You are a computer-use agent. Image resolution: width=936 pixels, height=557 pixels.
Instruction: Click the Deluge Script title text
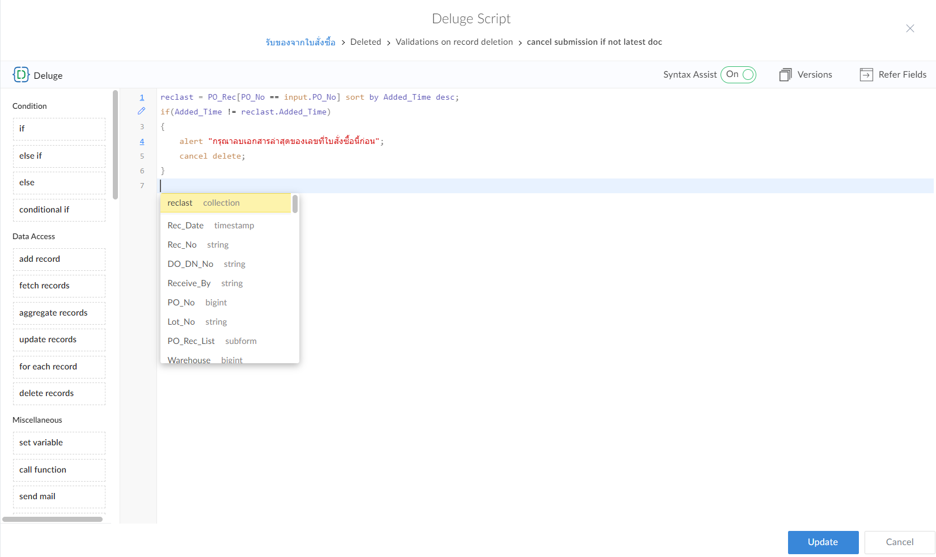[471, 19]
